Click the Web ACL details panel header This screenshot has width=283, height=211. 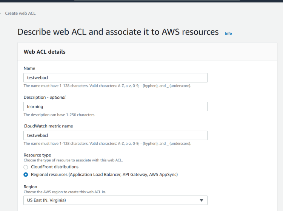(x=45, y=52)
